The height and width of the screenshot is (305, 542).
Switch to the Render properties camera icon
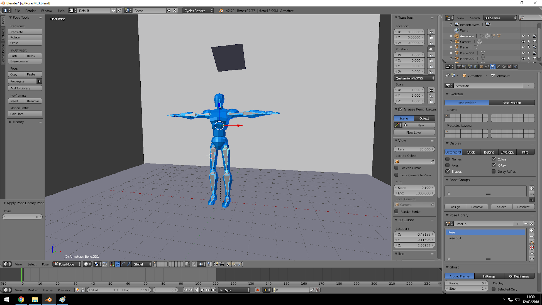[459, 66]
